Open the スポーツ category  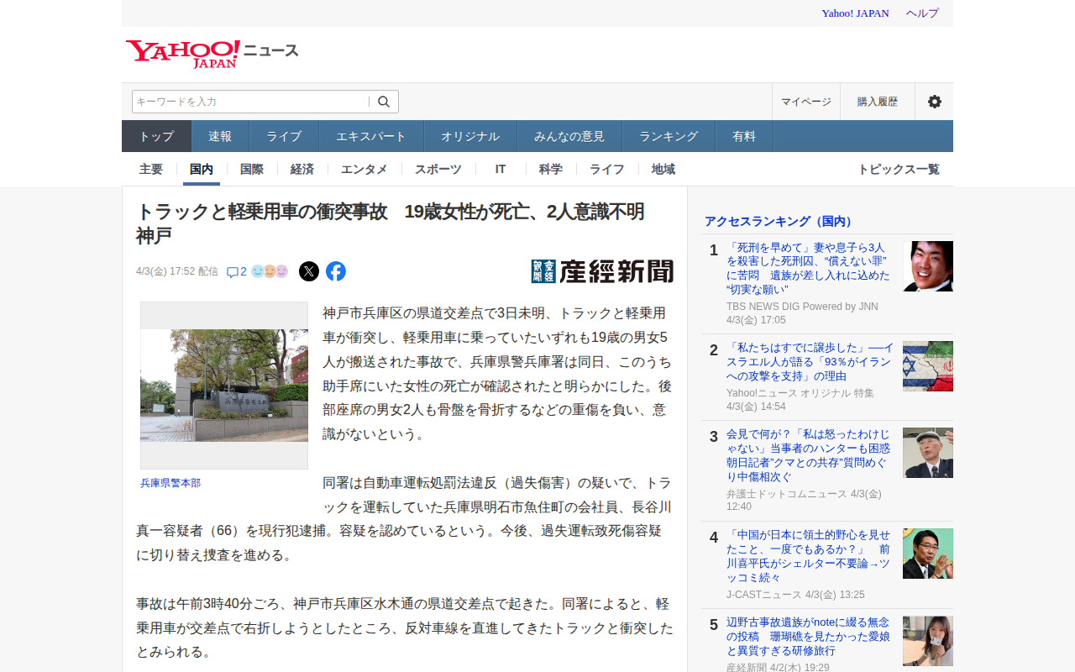pyautogui.click(x=438, y=169)
